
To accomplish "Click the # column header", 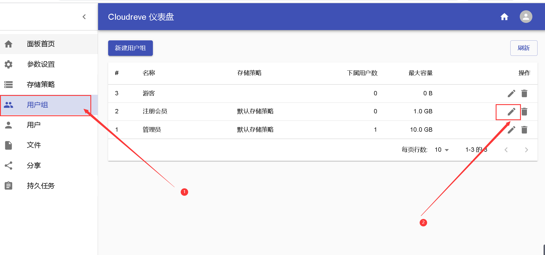I will (117, 73).
